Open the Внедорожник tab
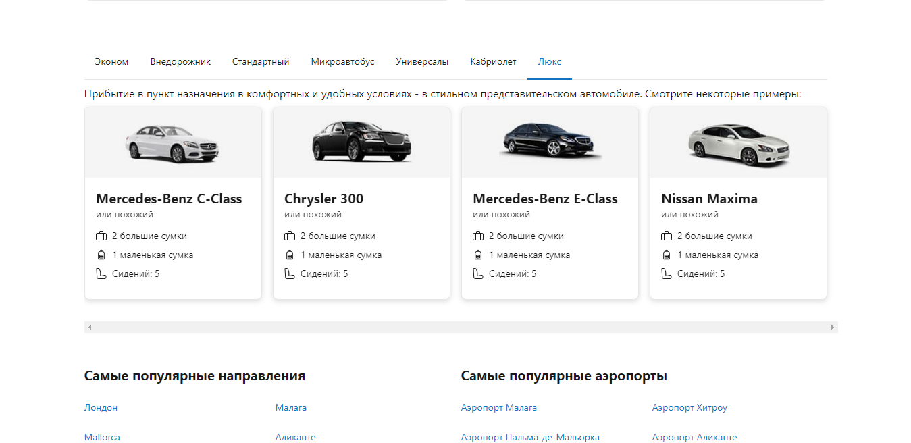 point(180,61)
